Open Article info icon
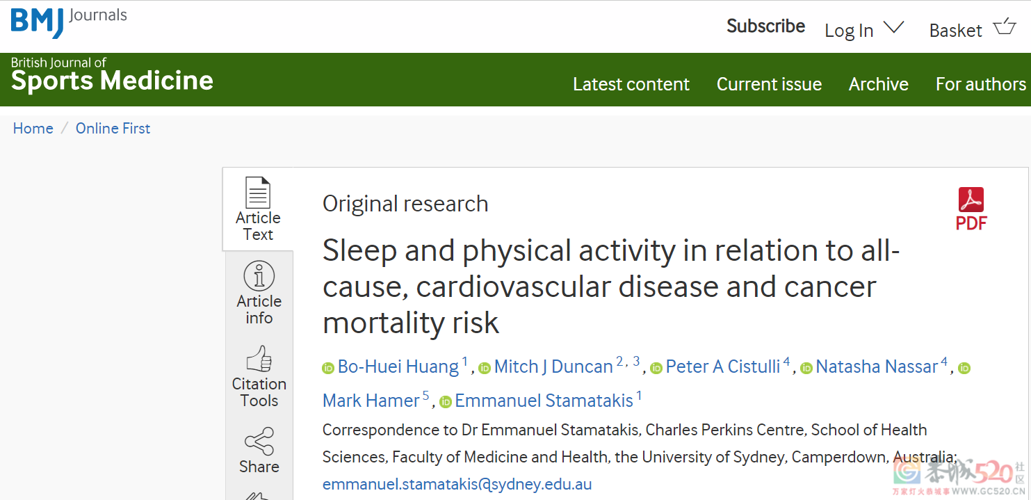The image size is (1031, 500). (259, 276)
